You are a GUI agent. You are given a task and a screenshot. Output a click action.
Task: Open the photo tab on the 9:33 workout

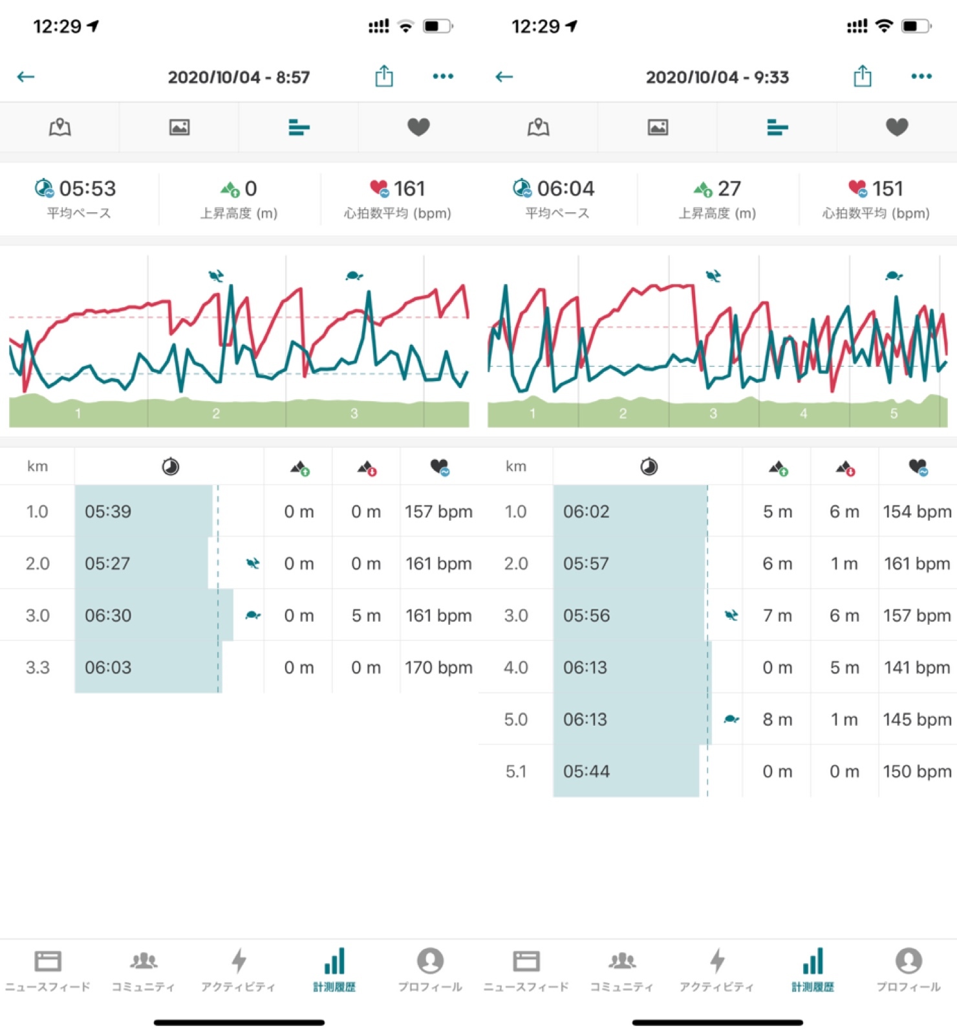[x=658, y=127]
